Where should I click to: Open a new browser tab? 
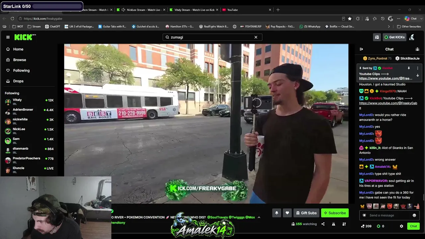pos(278,10)
